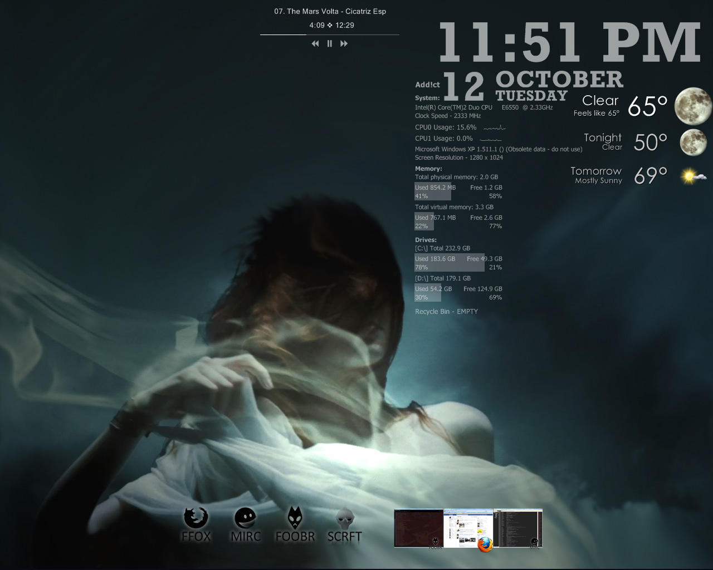The image size is (713, 570).
Task: Start foobar2000 with the FOOBR dock icon
Action: pyautogui.click(x=295, y=524)
